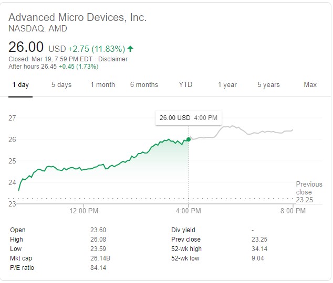This screenshot has width=333, height=283.
Task: Click the +2.75 (11.83%) change value
Action: [x=97, y=49]
